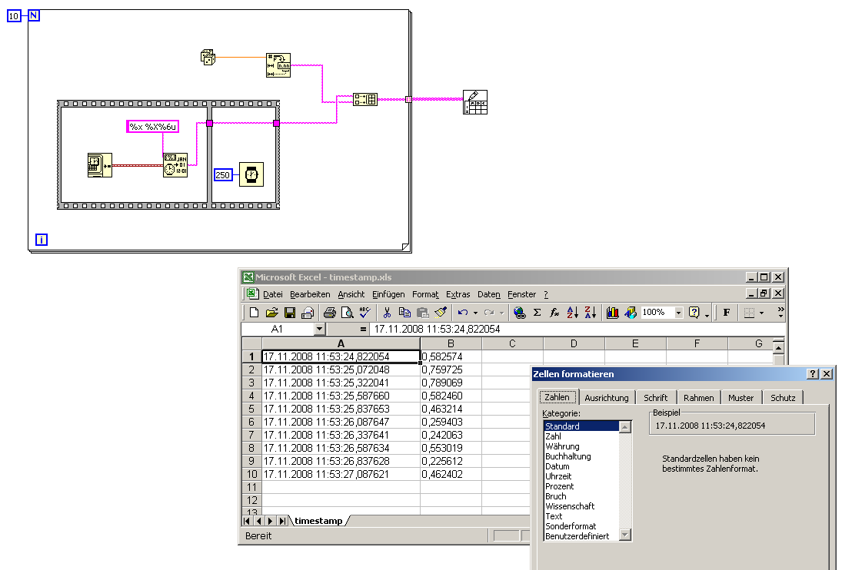The width and height of the screenshot is (862, 570).
Task: Go to the first sheet navigation arrow
Action: coord(247,521)
